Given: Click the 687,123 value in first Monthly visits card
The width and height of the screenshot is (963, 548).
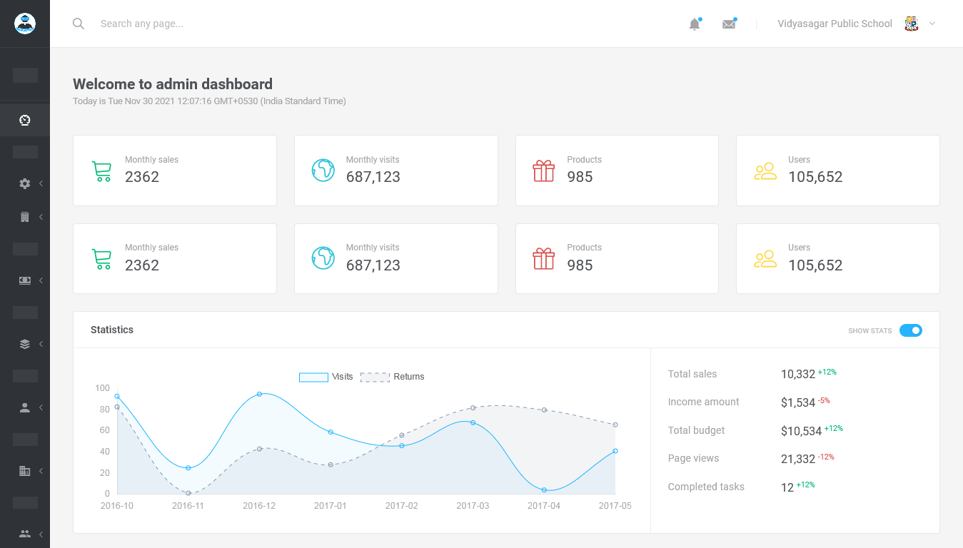Looking at the screenshot, I should 373,177.
